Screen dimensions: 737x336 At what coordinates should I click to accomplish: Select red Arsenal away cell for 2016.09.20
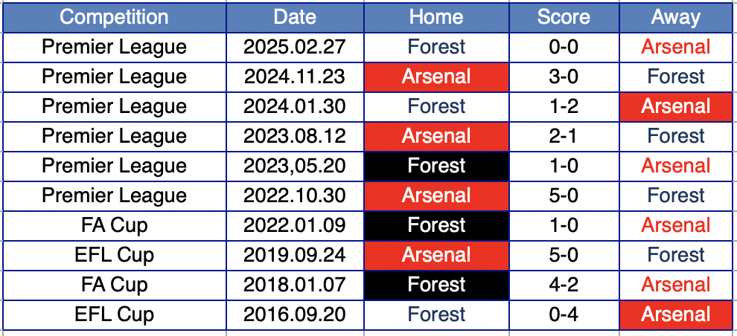click(x=676, y=314)
